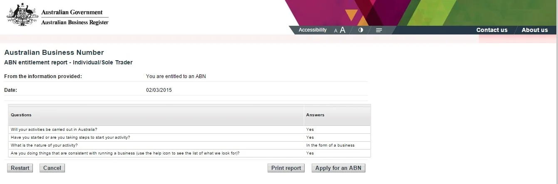Select 'Have you started or are you taking steps' row
The image size is (558, 184).
click(x=189, y=137)
